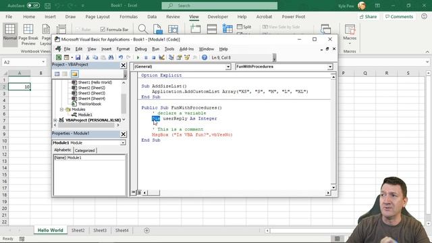432x243 pixels.
Task: Select Sheet1 (Hello World) in Project tree
Action: coord(94,82)
